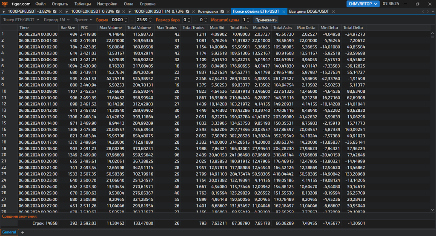This screenshot has width=436, height=236.
Task: Add a new sheet with plus icon
Action: coord(23,232)
